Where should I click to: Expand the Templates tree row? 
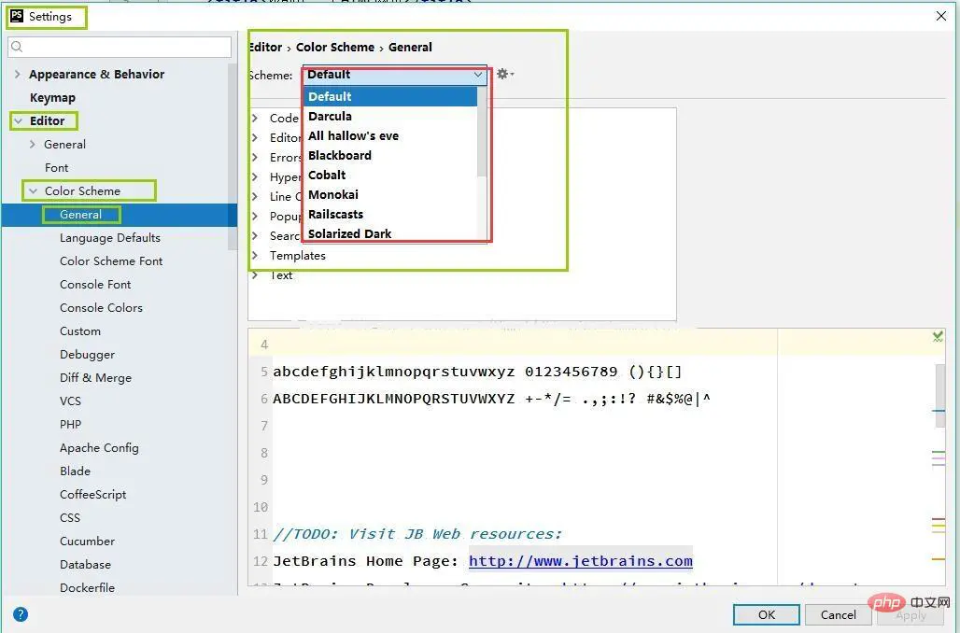256,256
